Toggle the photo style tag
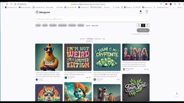 point(38,25)
